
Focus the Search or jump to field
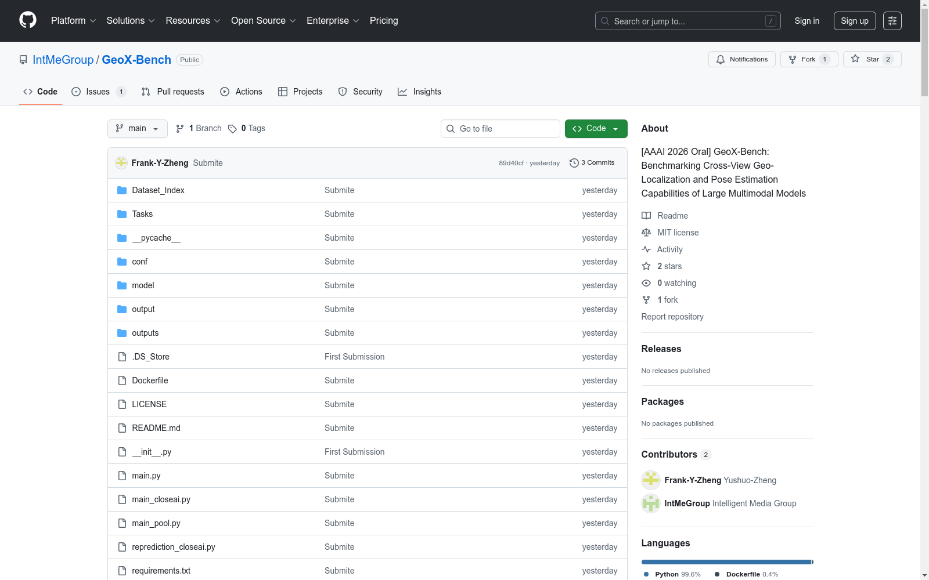tap(688, 21)
